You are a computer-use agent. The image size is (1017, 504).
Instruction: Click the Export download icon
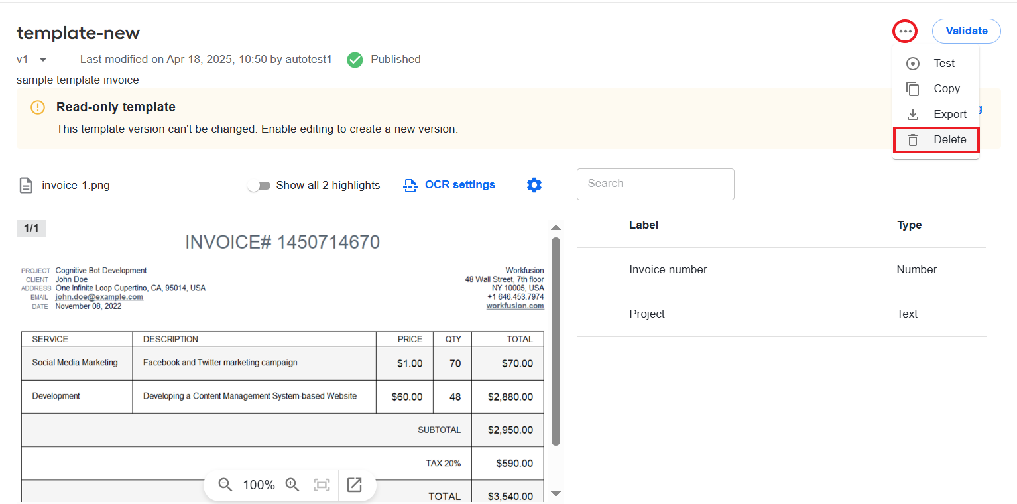(x=913, y=115)
